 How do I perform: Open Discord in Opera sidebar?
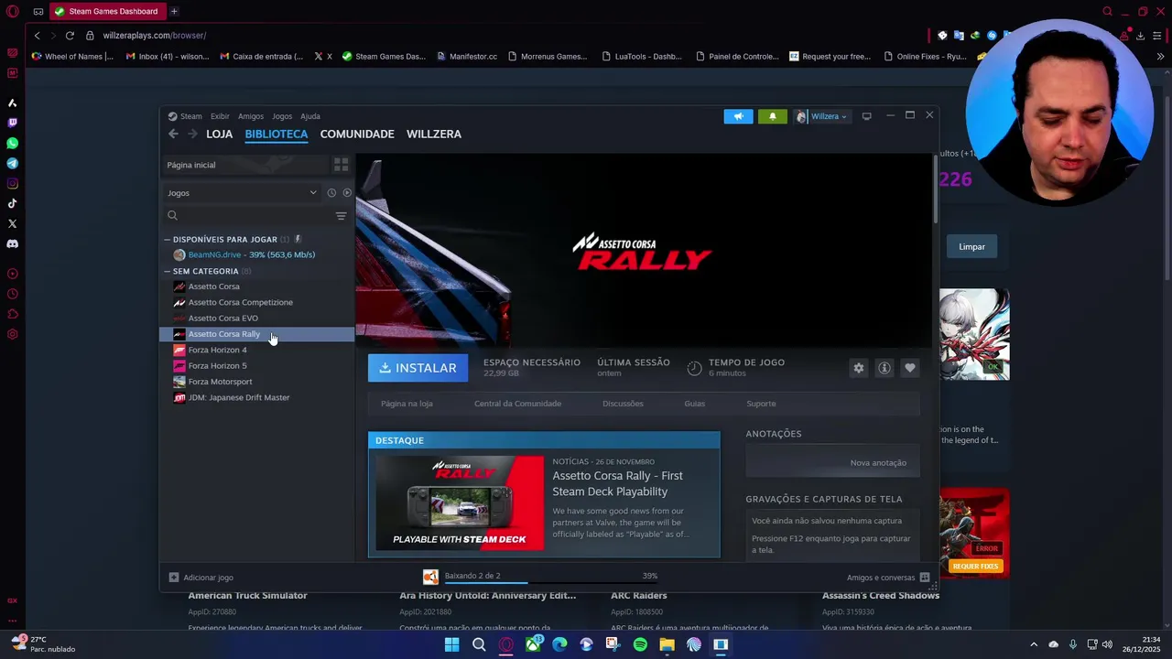pyautogui.click(x=12, y=244)
